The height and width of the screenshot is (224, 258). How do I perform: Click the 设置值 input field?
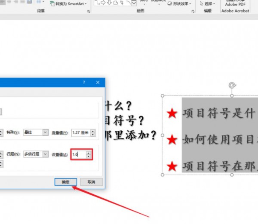78,154
